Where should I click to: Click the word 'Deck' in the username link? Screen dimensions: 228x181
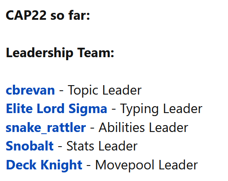click(21, 165)
